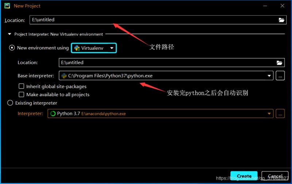
Task: Click project Location text field E:\untitled
Action: (x=158, y=20)
